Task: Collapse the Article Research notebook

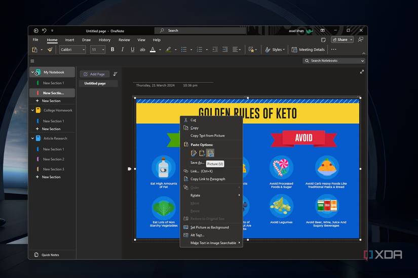Action: (32, 138)
